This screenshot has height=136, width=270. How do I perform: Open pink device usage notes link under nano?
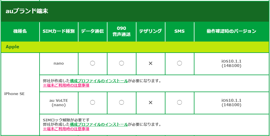point(66,85)
